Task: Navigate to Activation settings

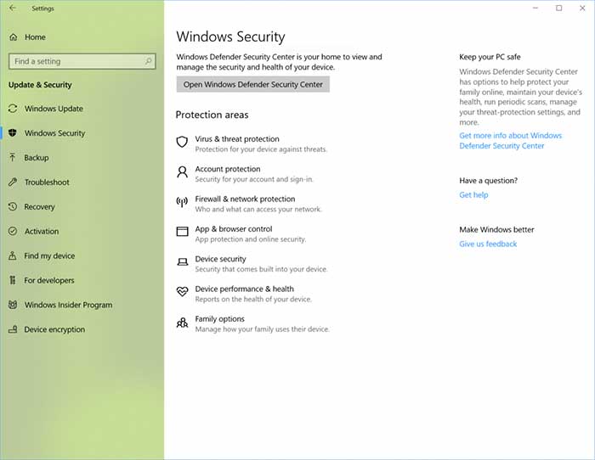Action: [42, 232]
